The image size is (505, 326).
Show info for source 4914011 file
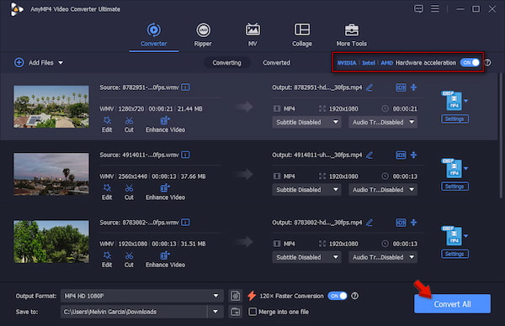[x=185, y=155]
